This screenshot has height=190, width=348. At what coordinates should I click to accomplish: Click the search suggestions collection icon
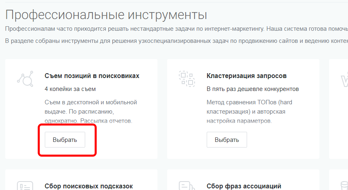pyautogui.click(x=24, y=185)
